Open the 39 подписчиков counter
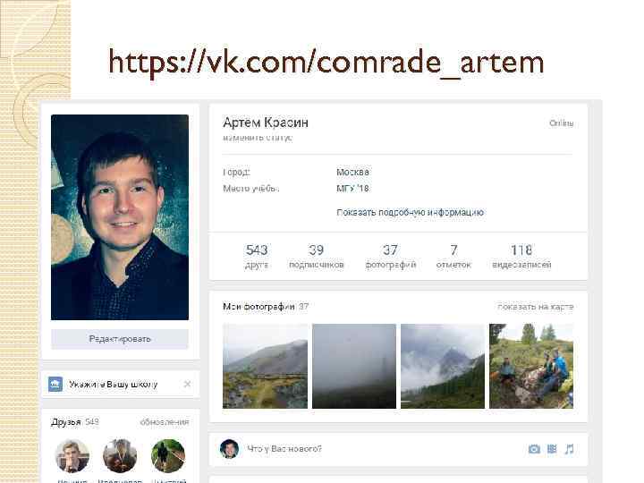Viewport: 644px width, 483px height. click(317, 257)
